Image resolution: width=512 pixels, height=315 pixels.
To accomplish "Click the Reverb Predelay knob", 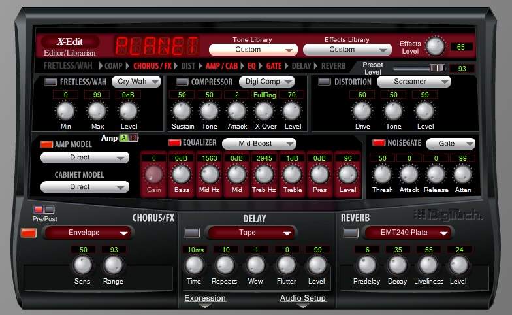I will pos(367,265).
